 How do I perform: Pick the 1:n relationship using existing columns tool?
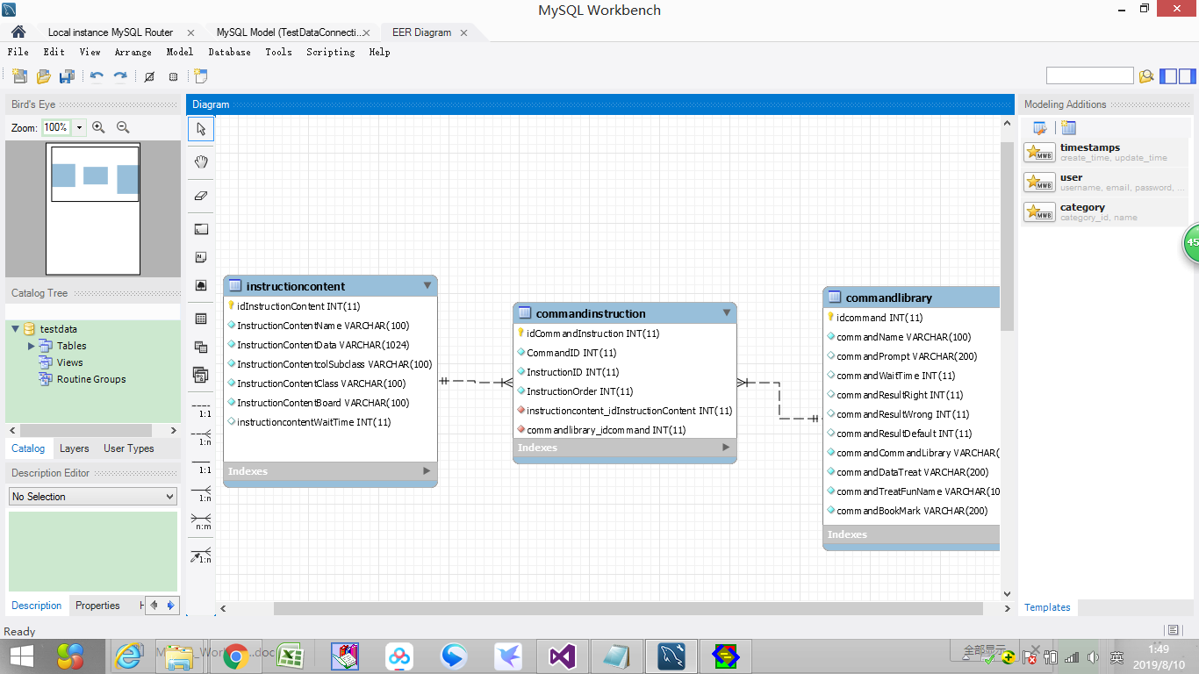(201, 554)
